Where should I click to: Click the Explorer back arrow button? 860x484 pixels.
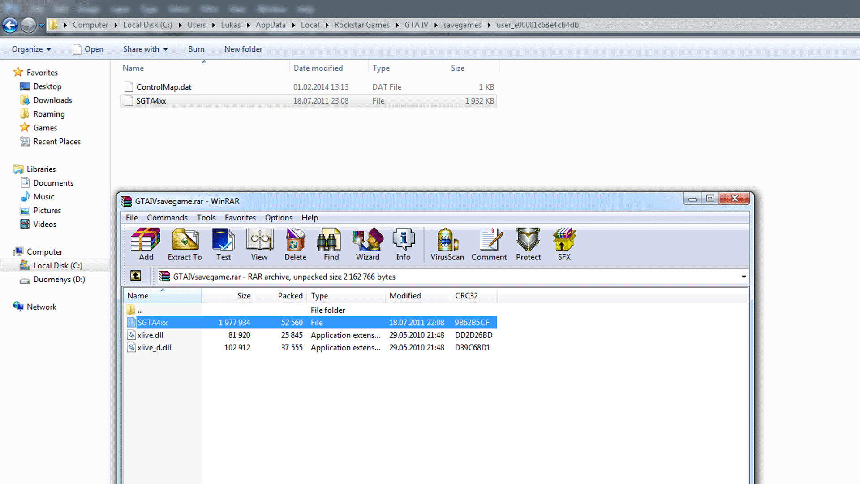[x=10, y=25]
